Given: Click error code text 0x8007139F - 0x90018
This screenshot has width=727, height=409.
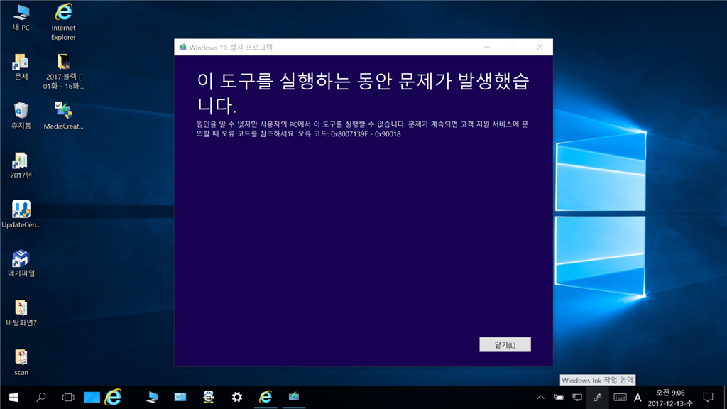Looking at the screenshot, I should coord(366,134).
